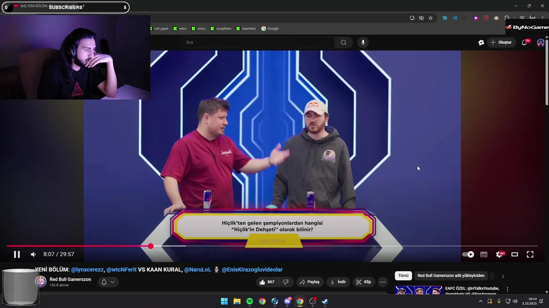This screenshot has width=549, height=308.
Task: Click the face-with-glasses extension icon
Action: [x=496, y=18]
